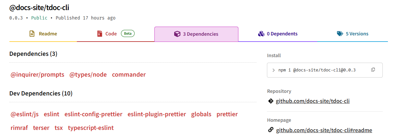Click the Versions tags icon
The width and height of the screenshot is (397, 138).
[340, 34]
